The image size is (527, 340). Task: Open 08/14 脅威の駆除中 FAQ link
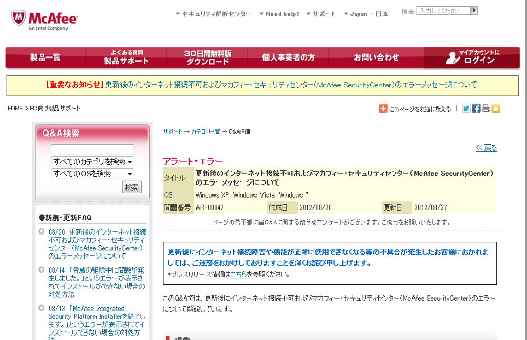pos(97,282)
